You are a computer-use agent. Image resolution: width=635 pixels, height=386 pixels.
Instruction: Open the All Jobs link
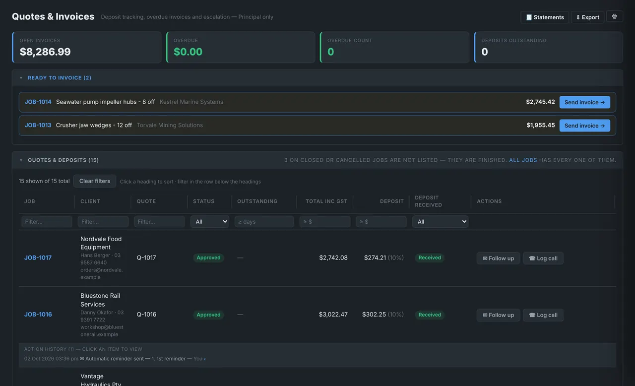point(523,160)
